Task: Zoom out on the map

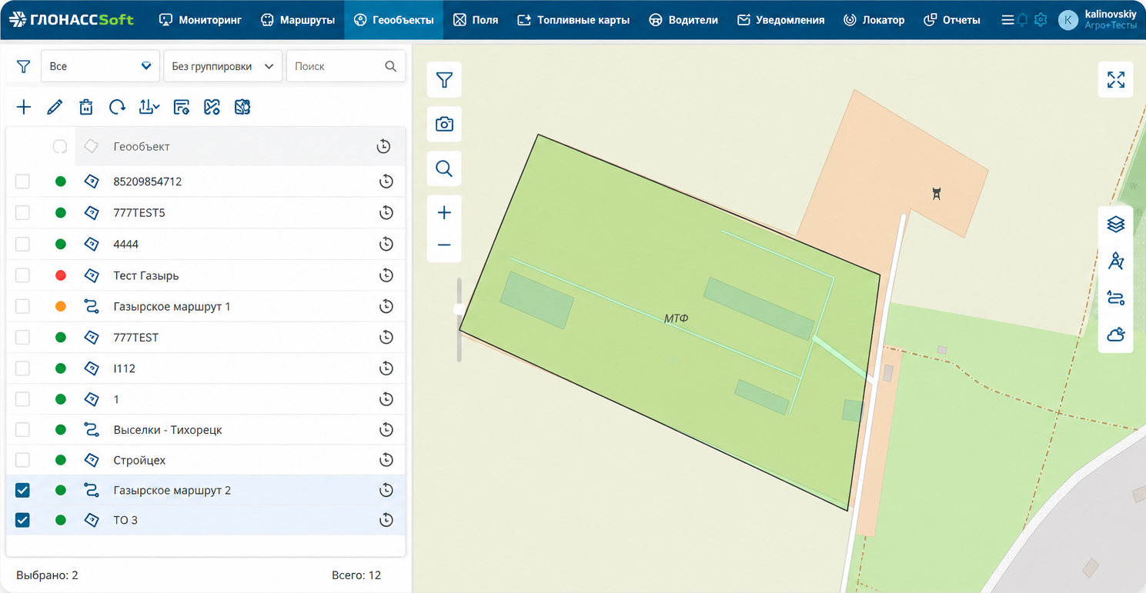Action: click(x=444, y=245)
